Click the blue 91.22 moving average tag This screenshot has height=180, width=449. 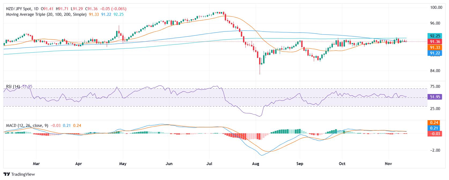click(434, 53)
